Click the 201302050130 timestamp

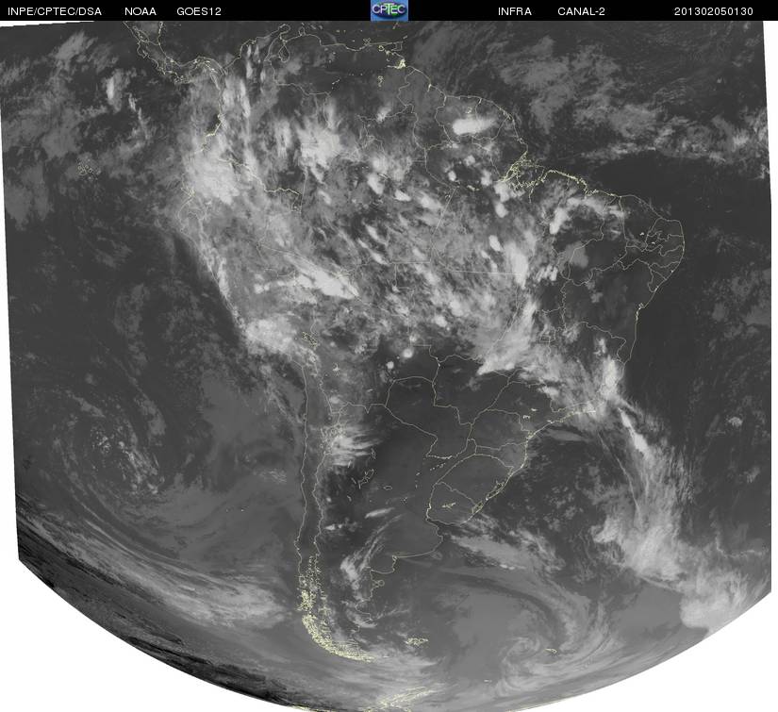[714, 11]
